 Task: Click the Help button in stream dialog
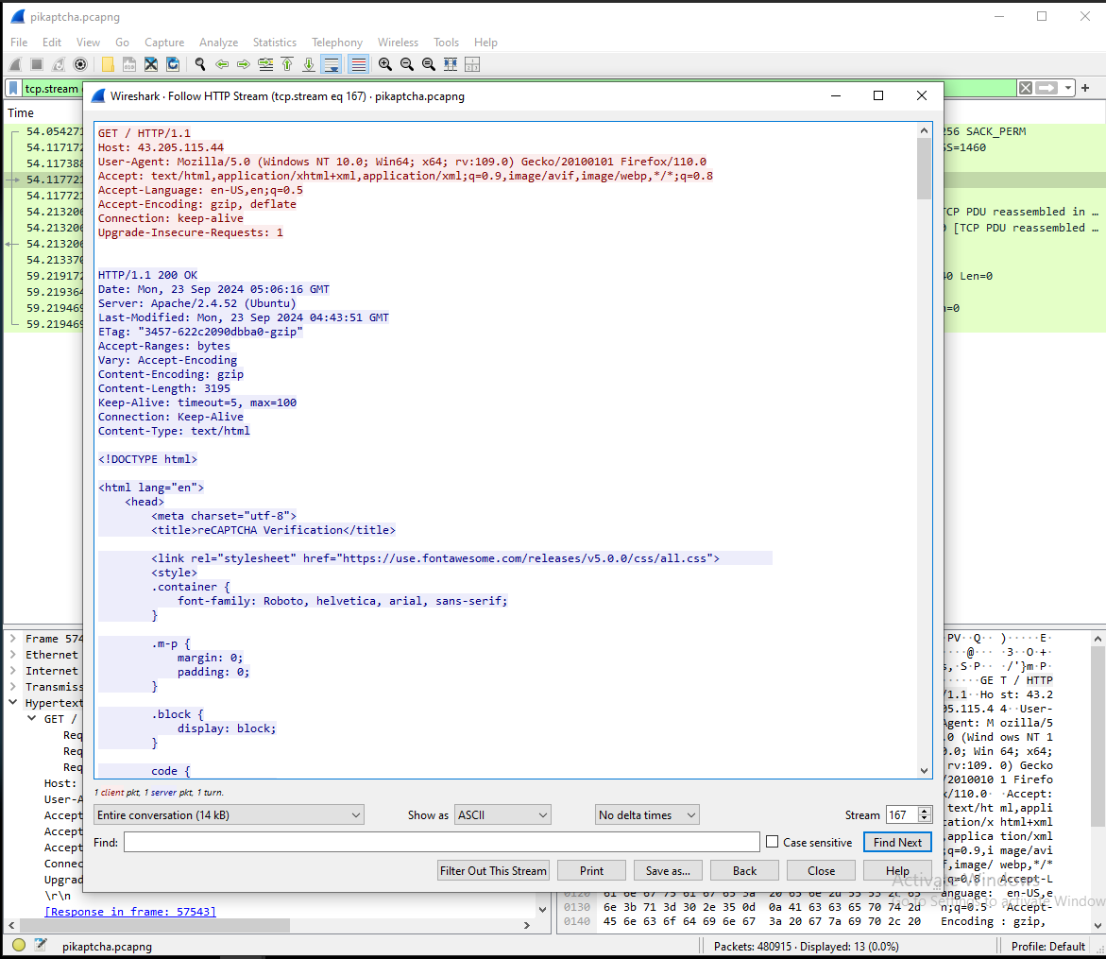(897, 871)
